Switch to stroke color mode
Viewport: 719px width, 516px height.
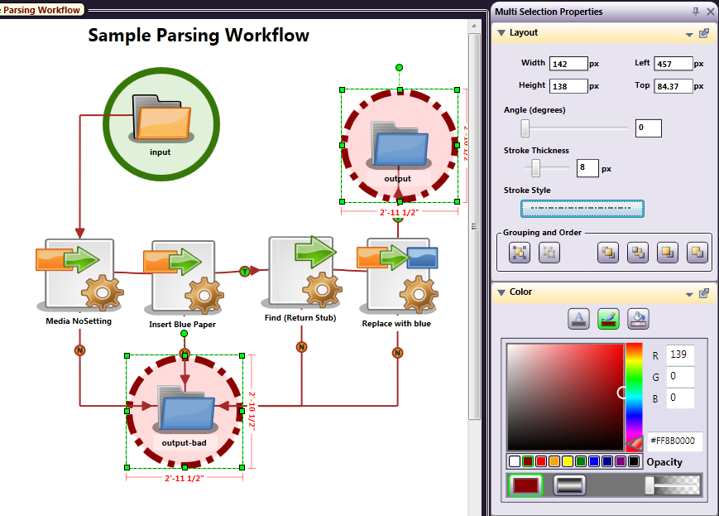tap(608, 319)
